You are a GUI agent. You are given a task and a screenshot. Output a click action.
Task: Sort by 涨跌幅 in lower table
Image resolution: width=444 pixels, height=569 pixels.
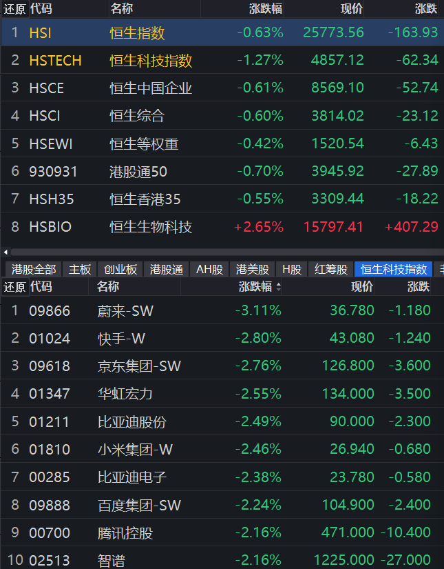[x=259, y=287]
